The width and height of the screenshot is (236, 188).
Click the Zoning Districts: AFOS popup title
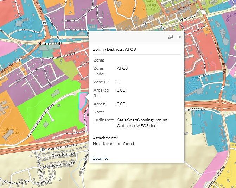114,49
